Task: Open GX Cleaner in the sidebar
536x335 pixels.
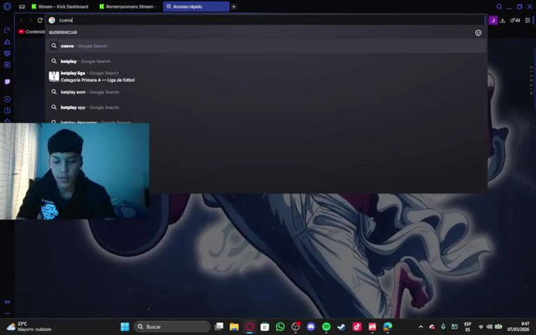Action: click(7, 42)
